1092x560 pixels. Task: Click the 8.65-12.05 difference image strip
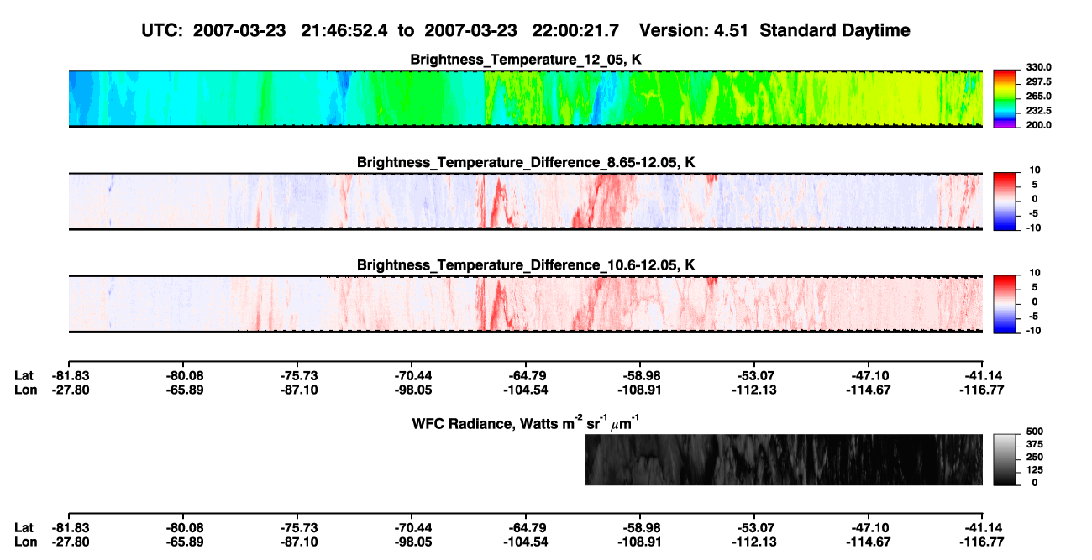coord(525,201)
